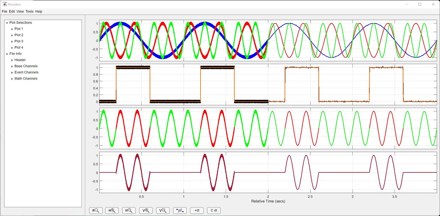The image size is (440, 216).
Task: Expand the Base Channels node arrow
Action: 12,66
